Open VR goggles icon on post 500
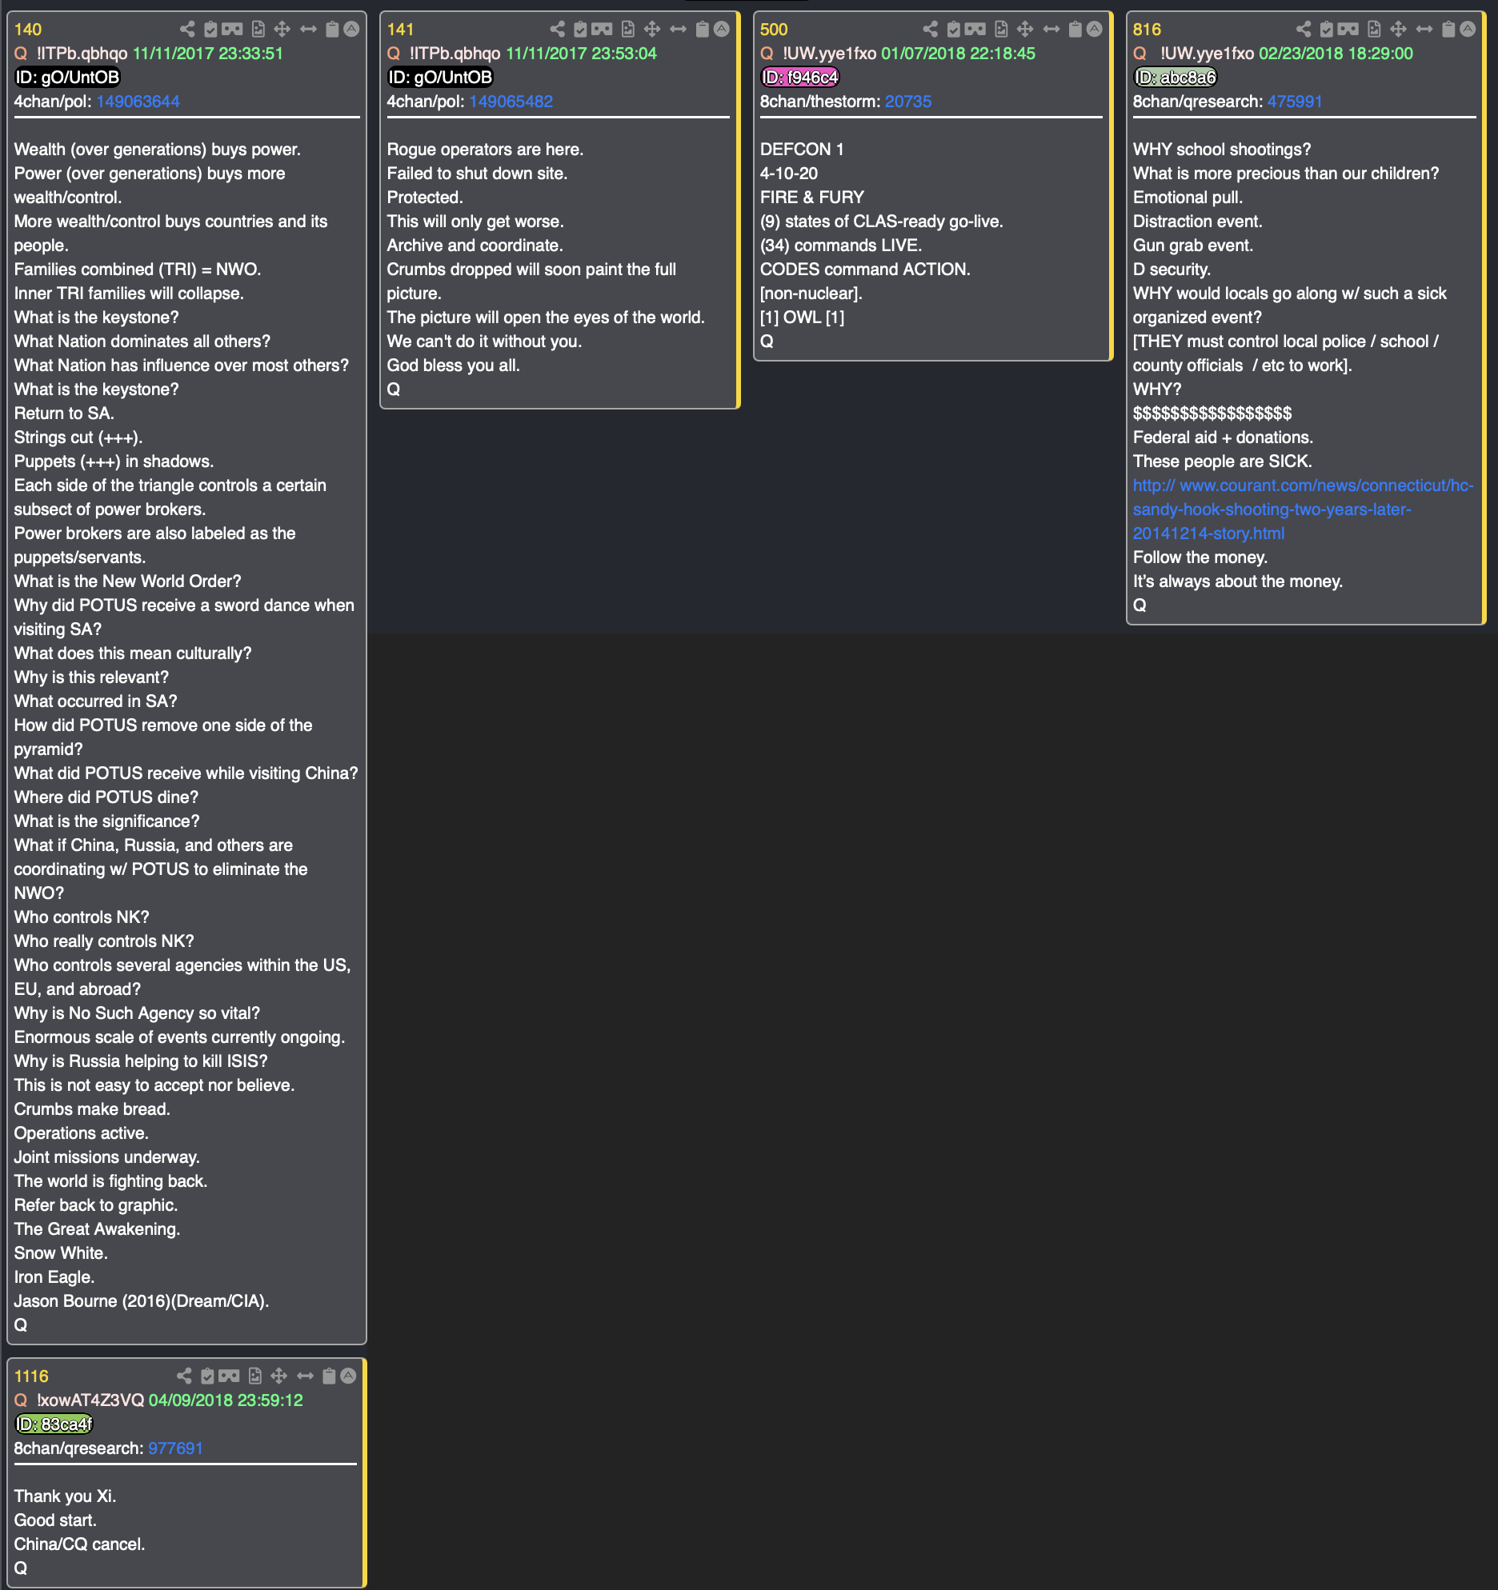This screenshot has width=1498, height=1590. point(975,30)
